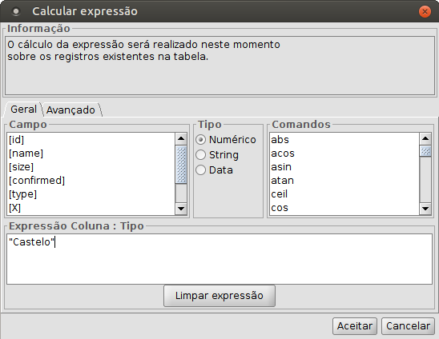This screenshot has width=439, height=339.
Task: Open the window menu dot icon
Action: [x=16, y=11]
